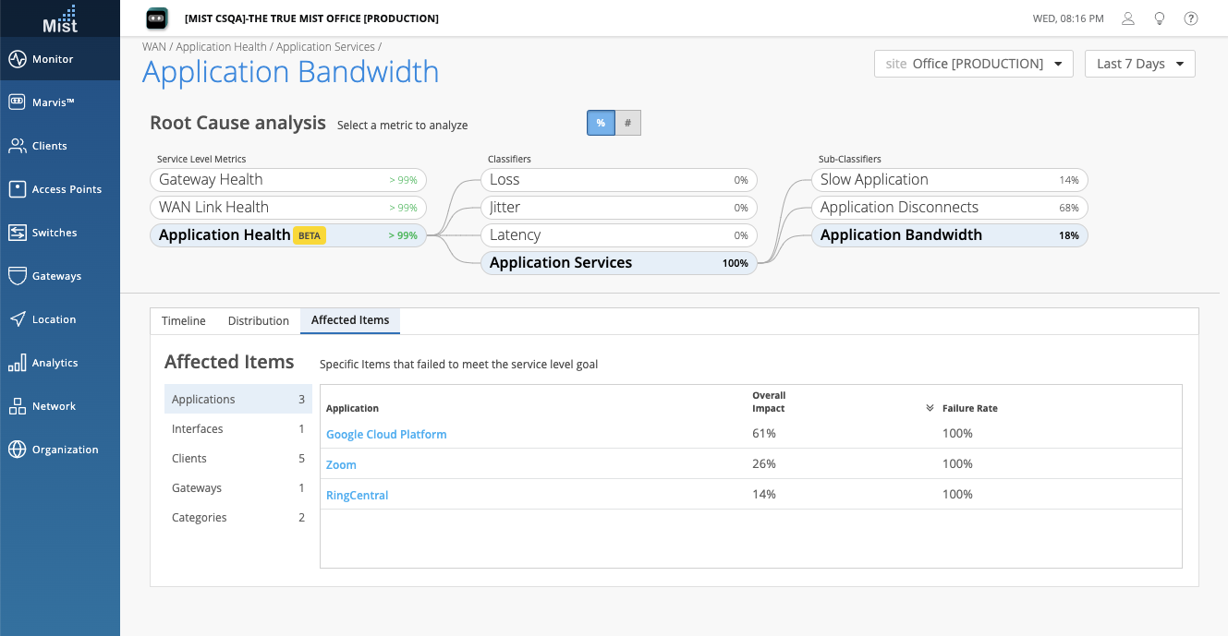The width and height of the screenshot is (1228, 636).
Task: Click the Zoom application link
Action: point(341,464)
